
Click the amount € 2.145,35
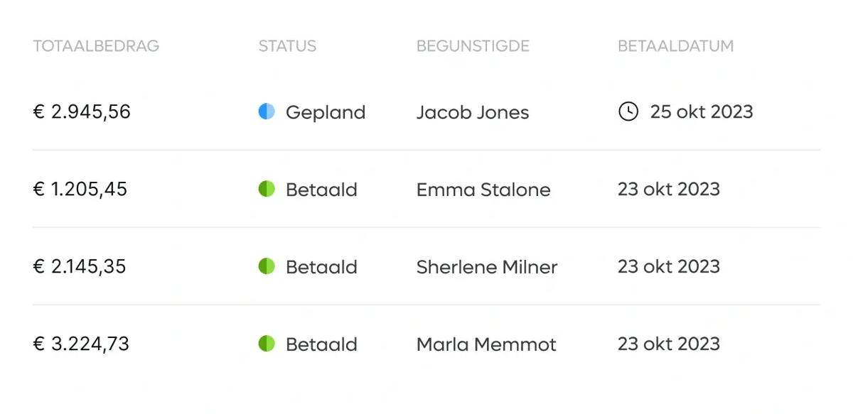(80, 267)
